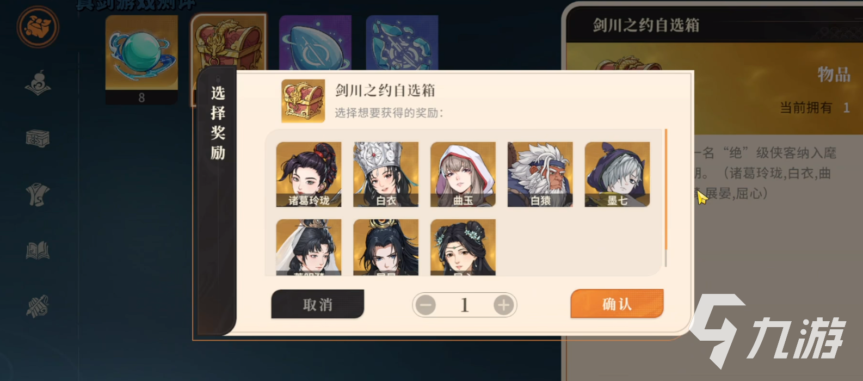863x381 pixels.
Task: Select the 诸葛玲珑 hero portrait
Action: pyautogui.click(x=309, y=175)
